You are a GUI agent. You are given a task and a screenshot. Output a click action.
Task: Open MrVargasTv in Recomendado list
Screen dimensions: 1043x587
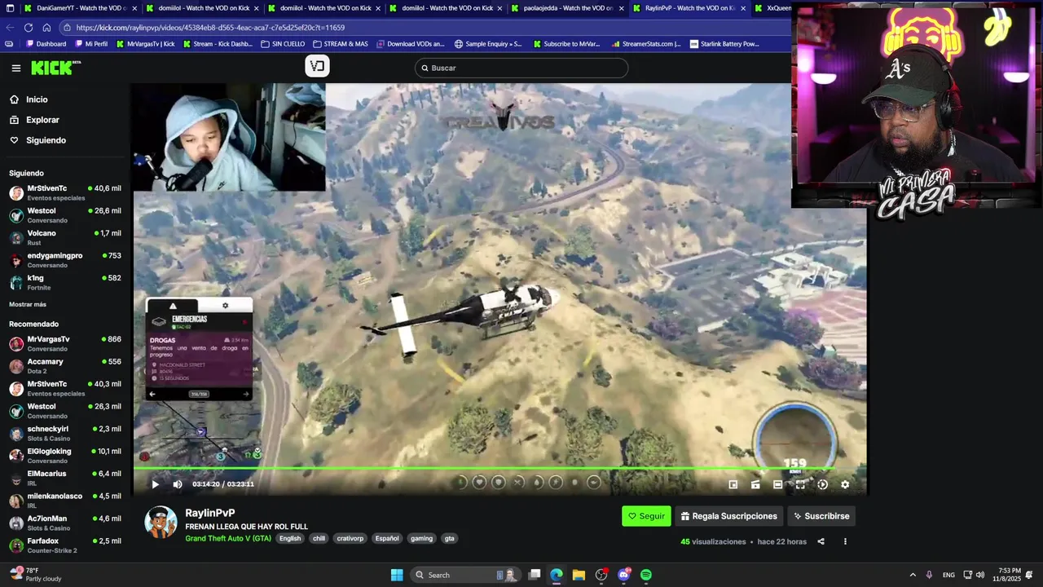[65, 343]
